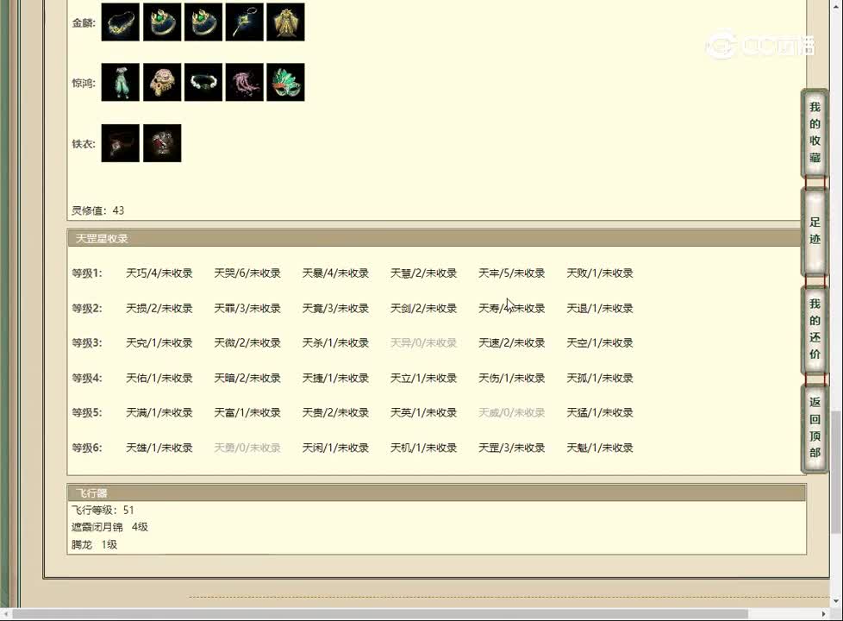Select the emerald ring beside the jade pendant
This screenshot has height=621, width=843.
pyautogui.click(x=203, y=22)
